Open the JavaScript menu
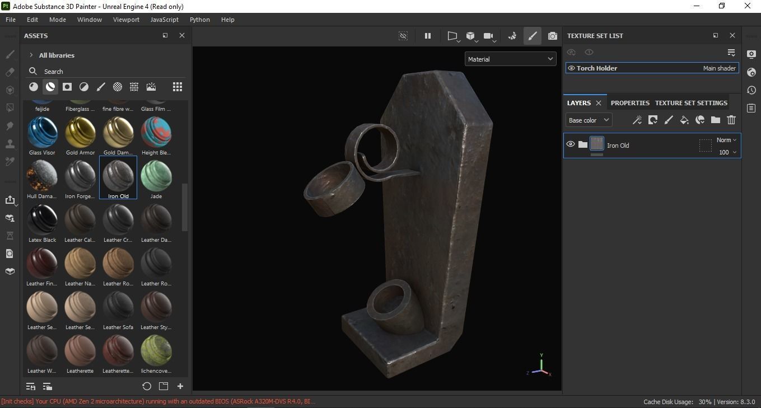Image resolution: width=761 pixels, height=408 pixels. (165, 20)
